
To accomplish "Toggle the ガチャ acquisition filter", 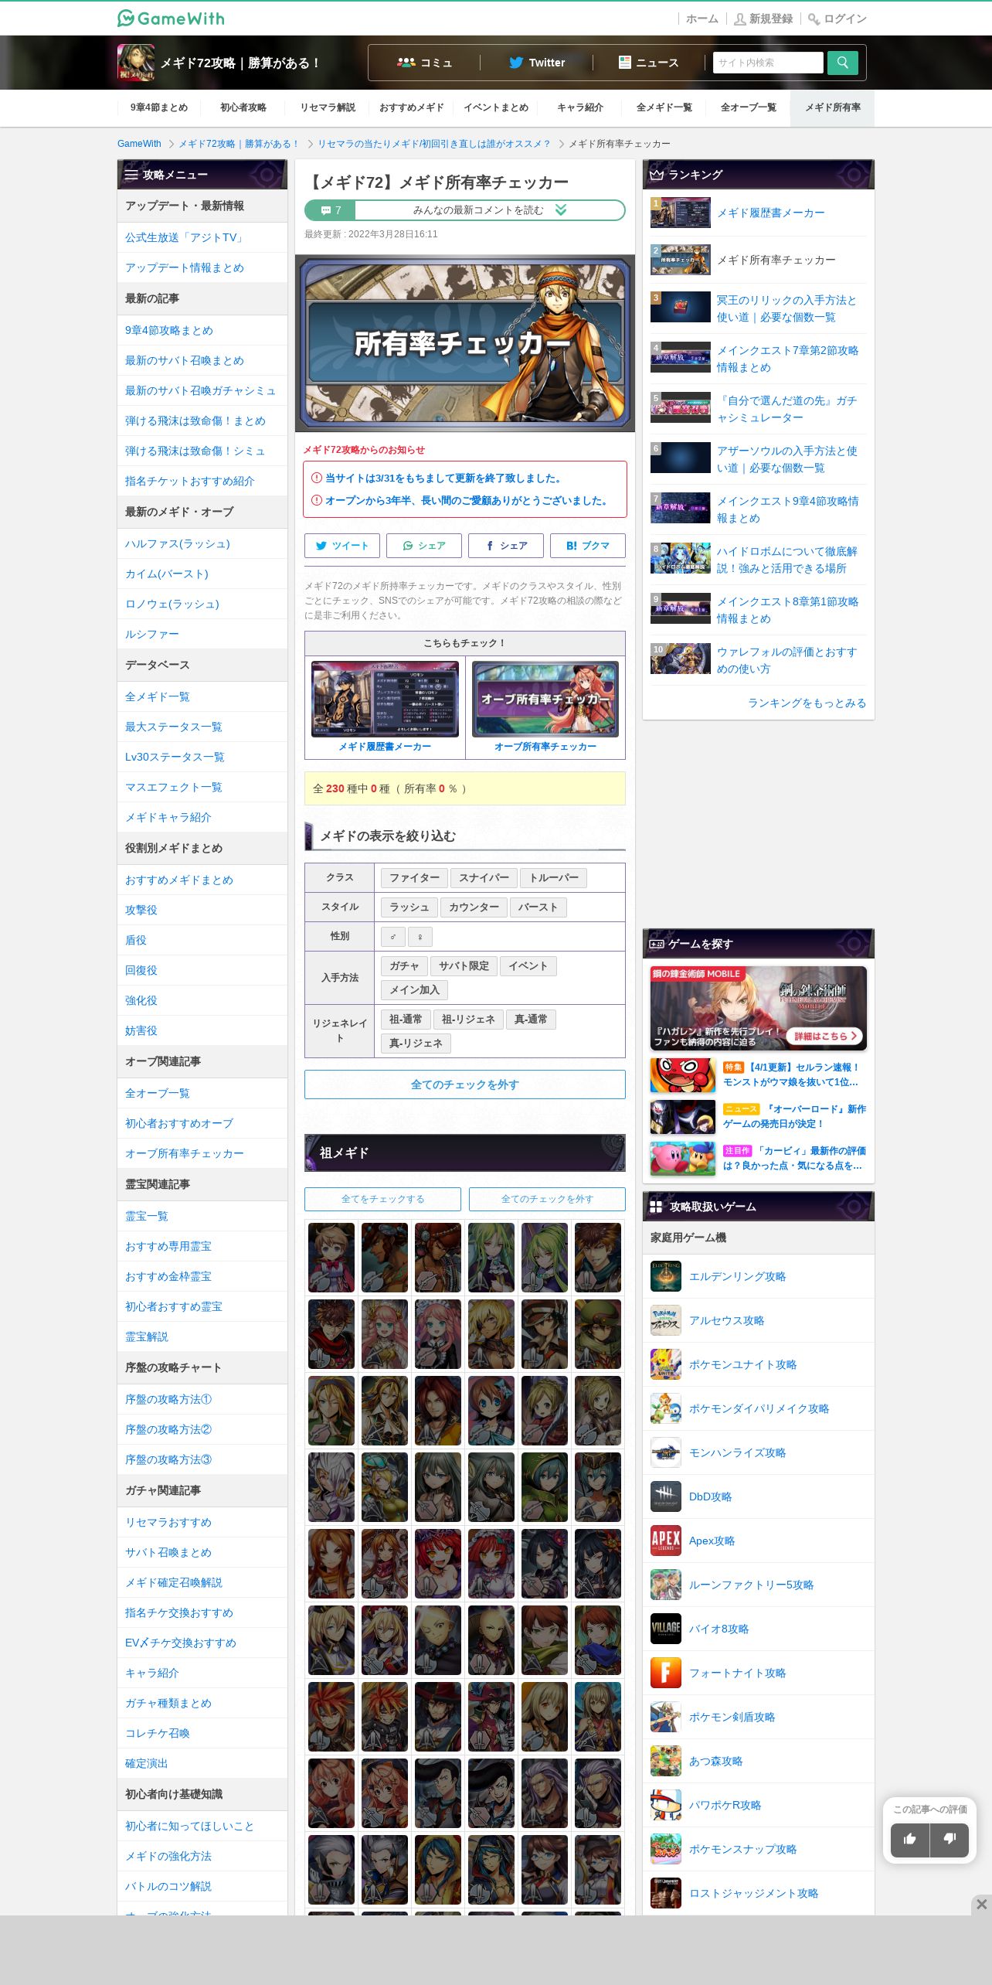I will [404, 966].
